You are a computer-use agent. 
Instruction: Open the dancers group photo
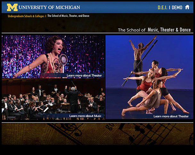point(149,77)
